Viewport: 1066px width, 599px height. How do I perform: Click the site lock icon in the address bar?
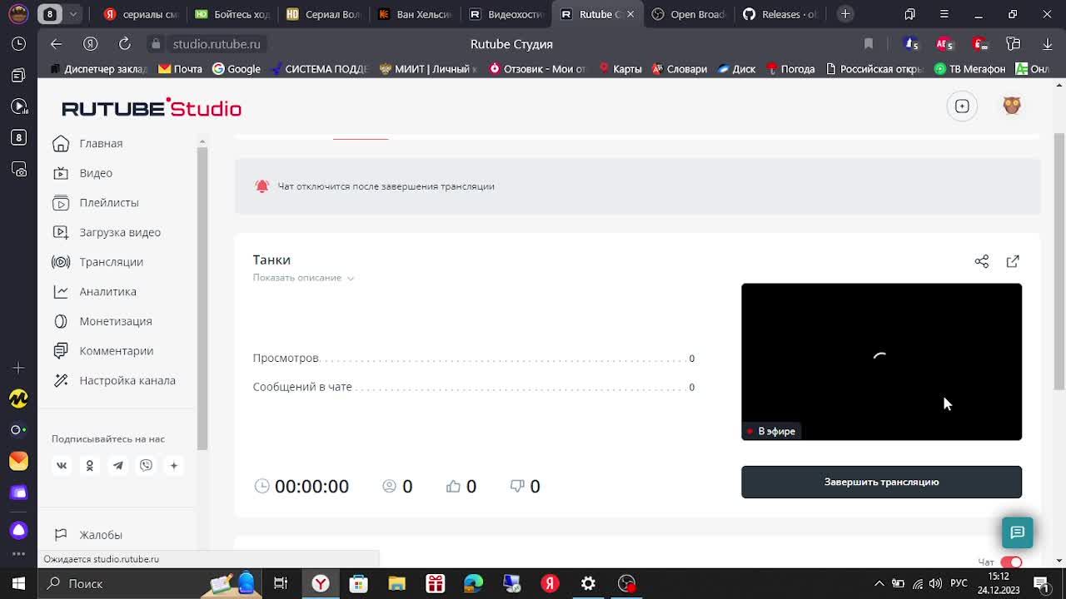point(156,44)
